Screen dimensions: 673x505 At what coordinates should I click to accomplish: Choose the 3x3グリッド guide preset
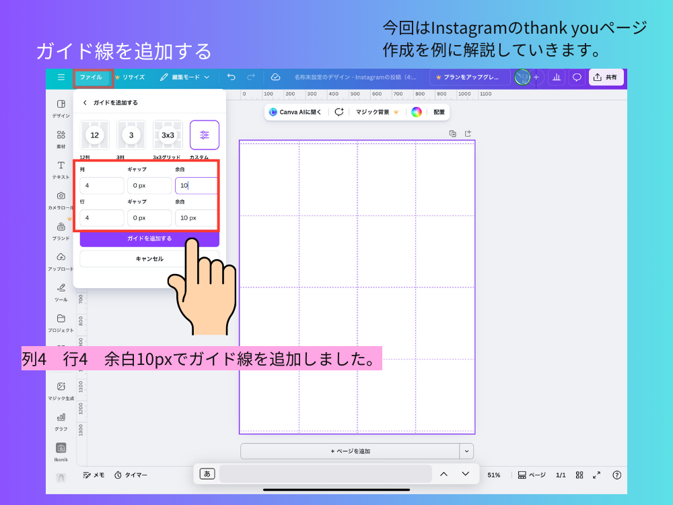pos(167,135)
